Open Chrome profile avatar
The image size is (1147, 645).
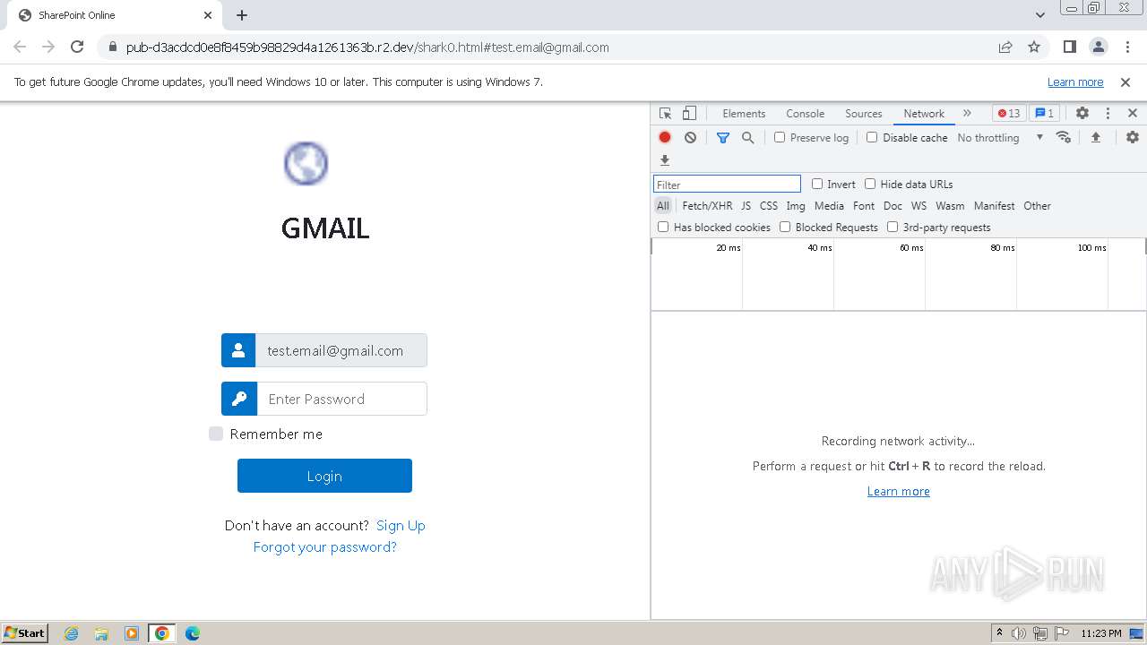(x=1098, y=47)
